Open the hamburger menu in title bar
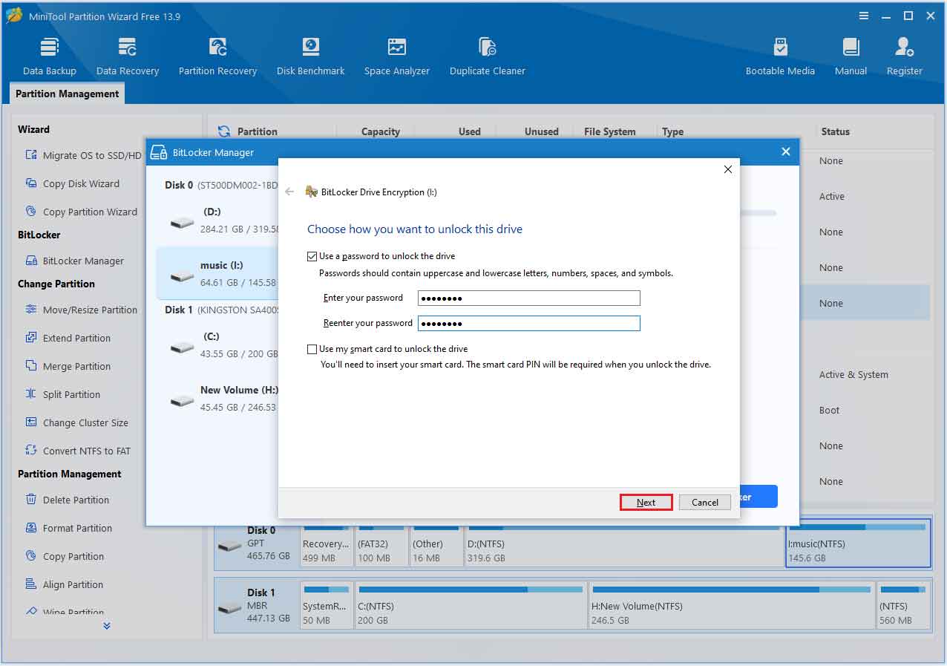947x666 pixels. 864,16
